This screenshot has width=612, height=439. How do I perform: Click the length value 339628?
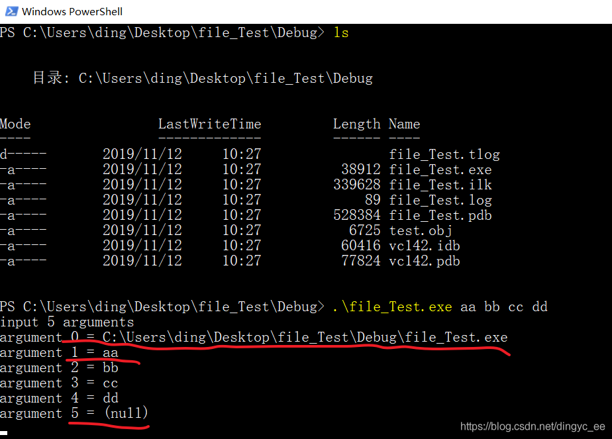[x=357, y=185]
